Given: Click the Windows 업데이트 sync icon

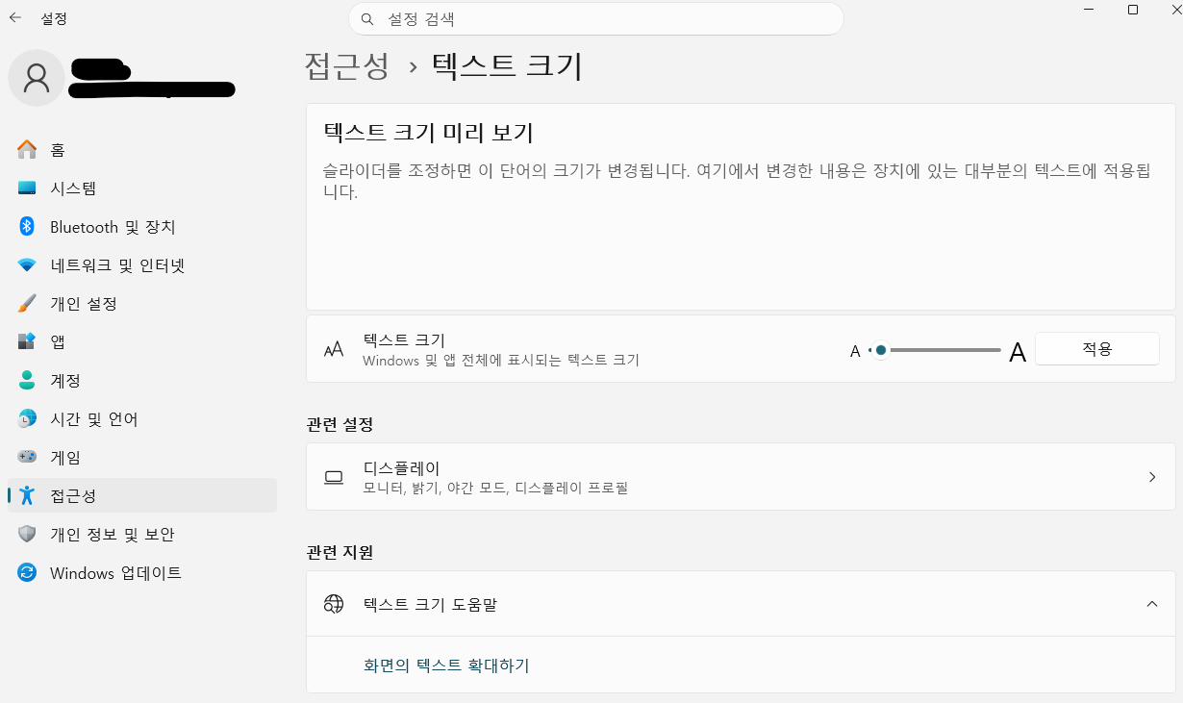Looking at the screenshot, I should 27,573.
